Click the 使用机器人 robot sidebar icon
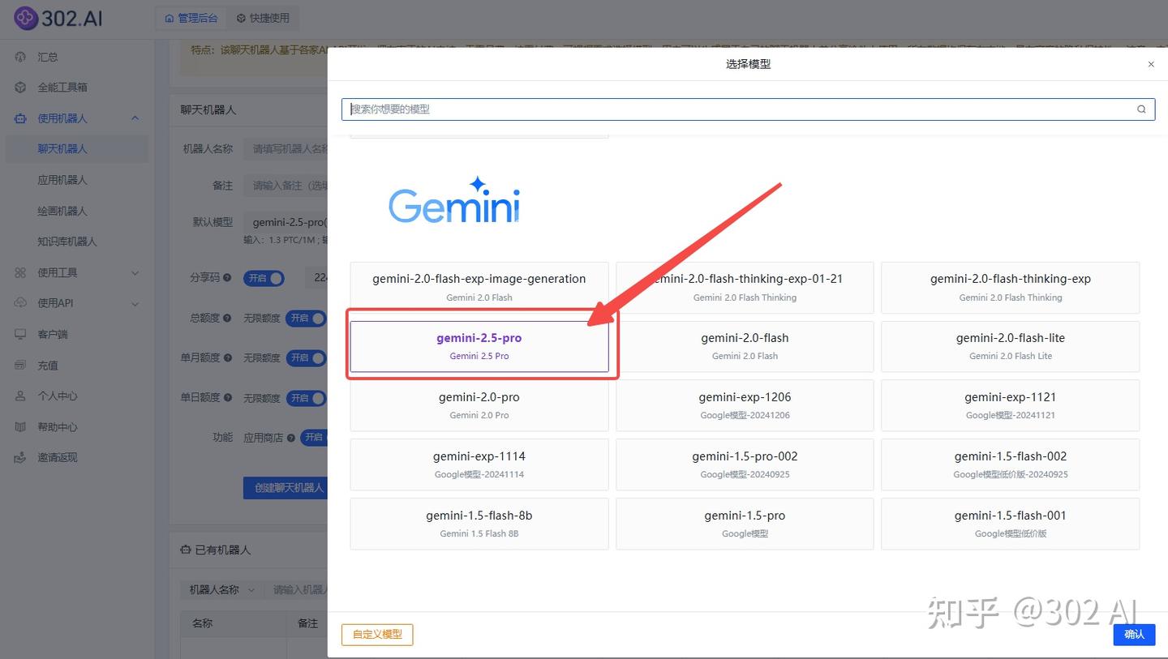The width and height of the screenshot is (1168, 659). pyautogui.click(x=20, y=118)
